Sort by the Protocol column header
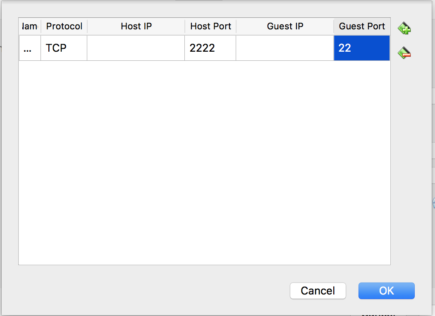435x316 pixels. point(64,26)
